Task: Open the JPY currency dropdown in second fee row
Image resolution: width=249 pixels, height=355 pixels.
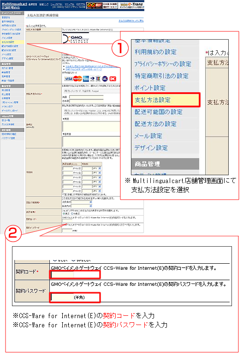Action: (x=97, y=173)
